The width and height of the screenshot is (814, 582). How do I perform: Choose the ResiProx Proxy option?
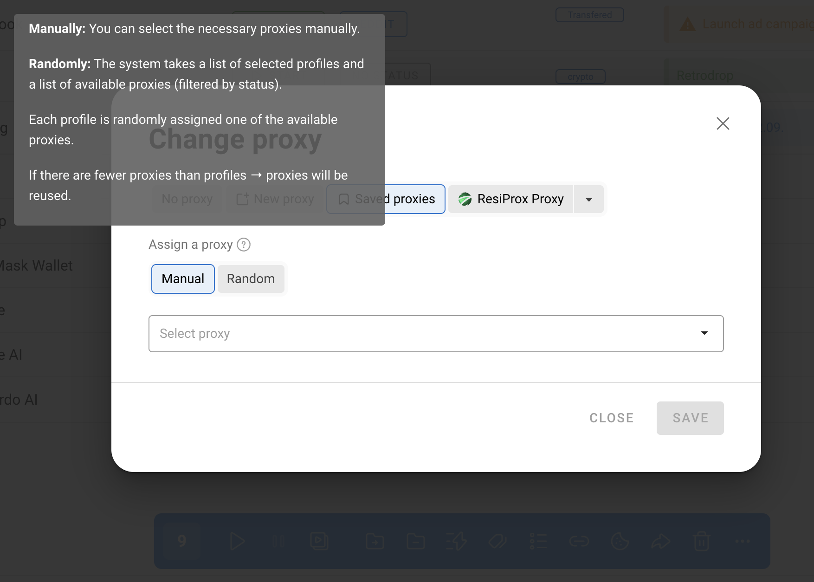coord(510,199)
